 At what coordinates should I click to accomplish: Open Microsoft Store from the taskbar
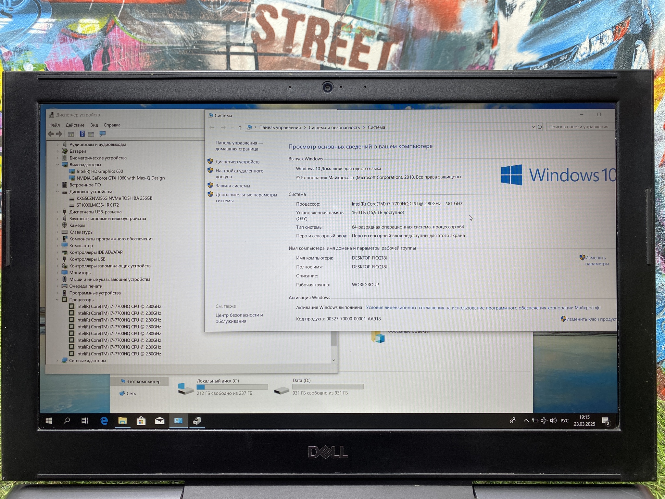(x=141, y=421)
